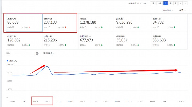Click the gray VS compare icon

37,53
